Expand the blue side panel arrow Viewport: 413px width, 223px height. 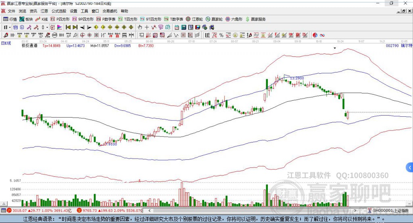tap(410, 167)
